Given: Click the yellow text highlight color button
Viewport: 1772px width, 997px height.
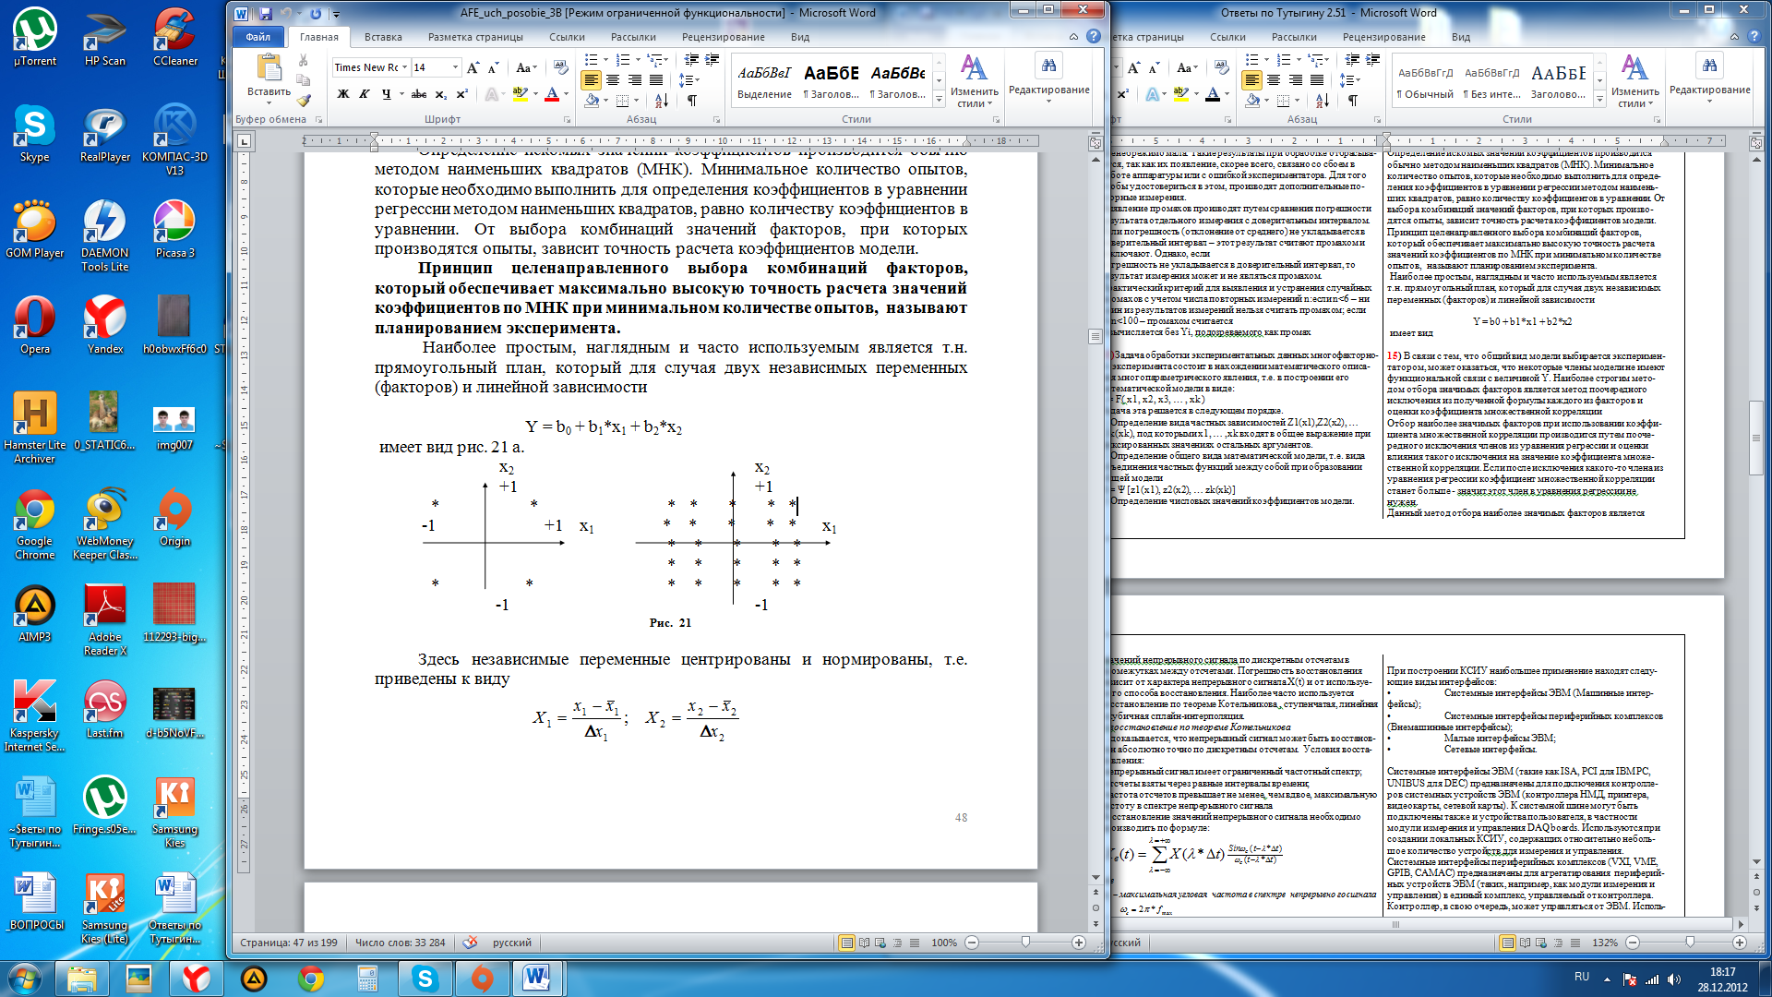Looking at the screenshot, I should [x=520, y=94].
